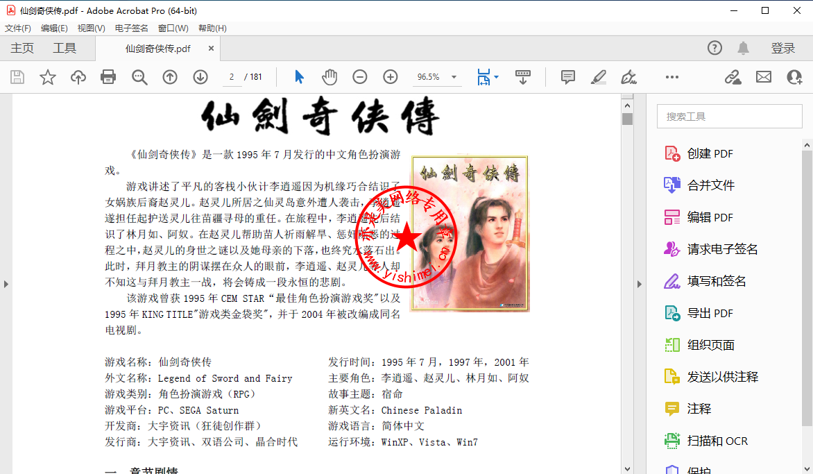
Task: Zoom in with the plus button
Action: click(x=391, y=77)
